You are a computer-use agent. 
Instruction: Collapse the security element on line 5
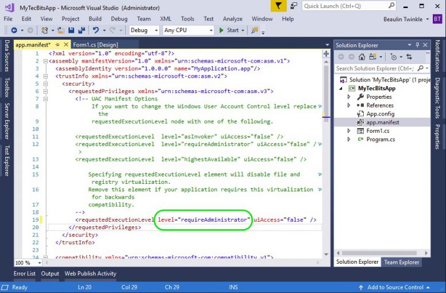coord(45,83)
